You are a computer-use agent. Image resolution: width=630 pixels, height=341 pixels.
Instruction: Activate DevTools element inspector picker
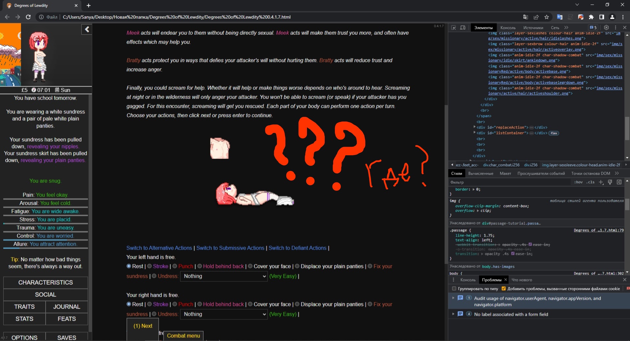click(x=453, y=28)
